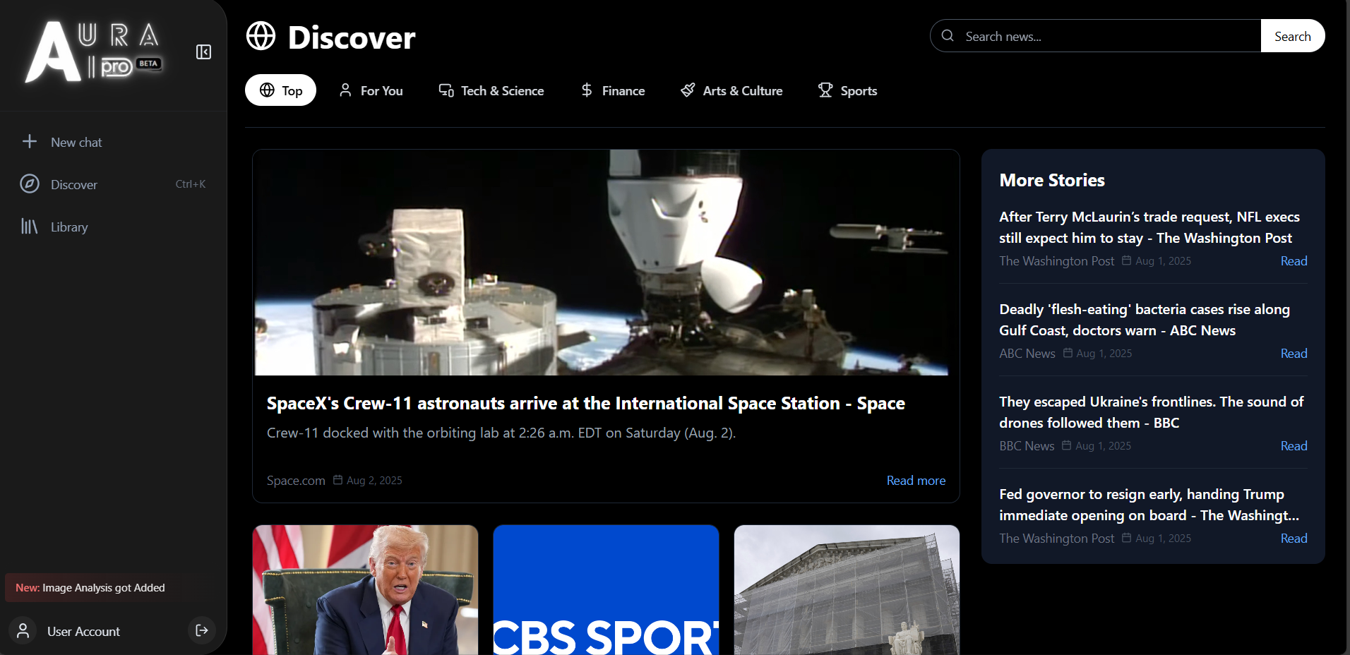The image size is (1350, 655).
Task: Click the plus icon next to New chat
Action: point(30,142)
